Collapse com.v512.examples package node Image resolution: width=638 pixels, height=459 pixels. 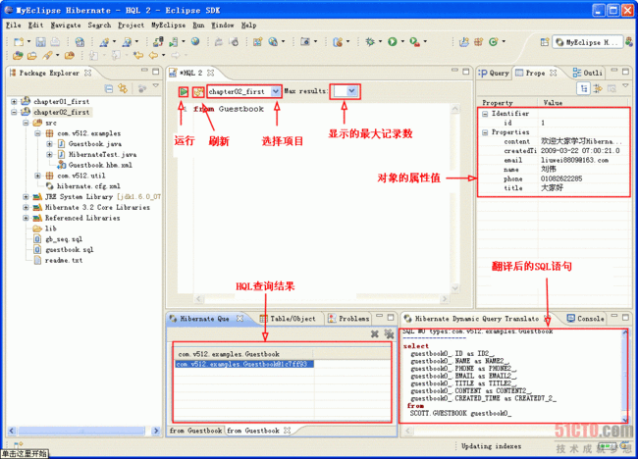(37, 133)
